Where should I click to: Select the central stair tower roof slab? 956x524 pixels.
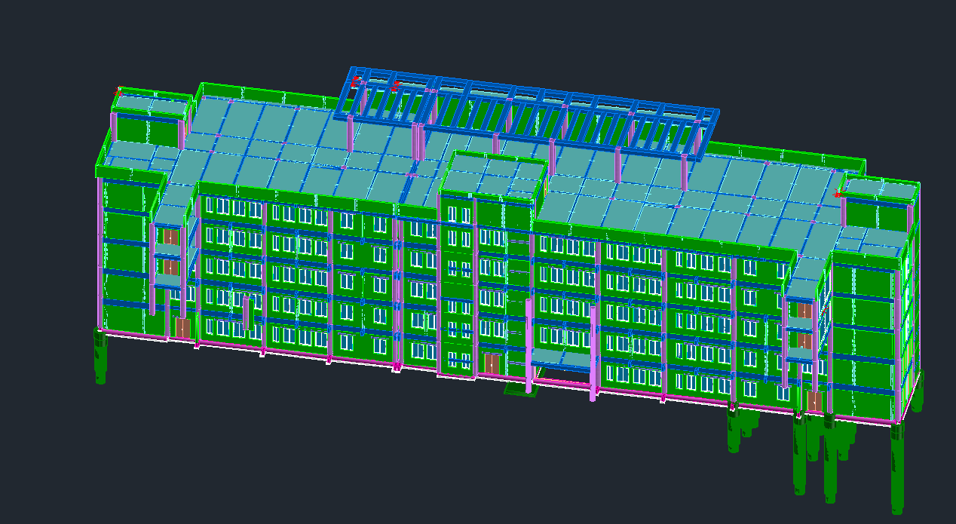[494, 174]
